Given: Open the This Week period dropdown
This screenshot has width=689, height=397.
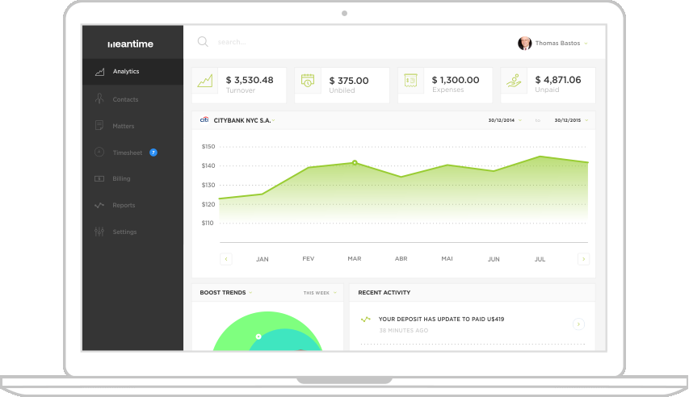Looking at the screenshot, I should (319, 293).
